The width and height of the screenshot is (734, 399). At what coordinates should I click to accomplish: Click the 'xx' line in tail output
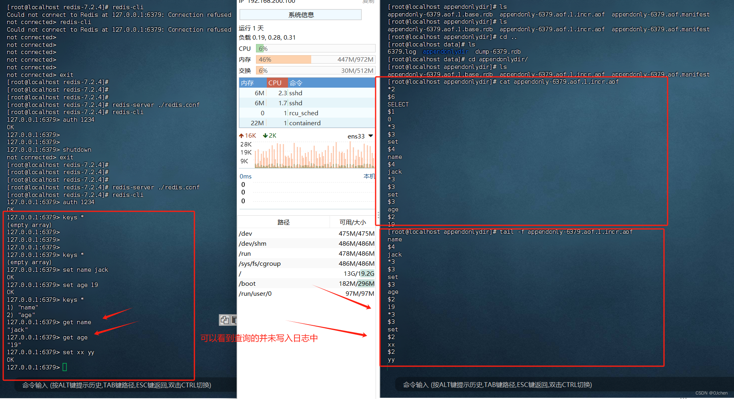point(391,345)
